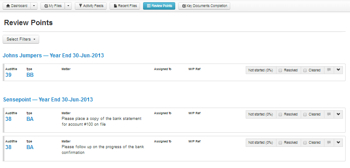The height and width of the screenshot is (168, 350).
Task: Go to Activity Feeds
Action: coord(91,6)
